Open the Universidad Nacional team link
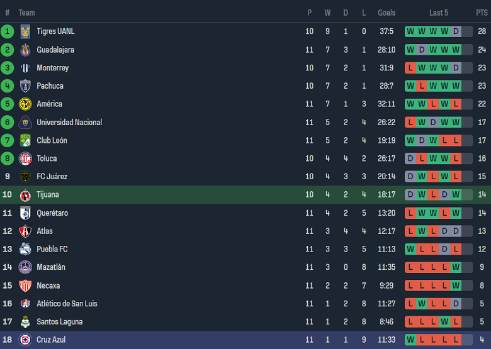491x349 pixels. point(69,123)
